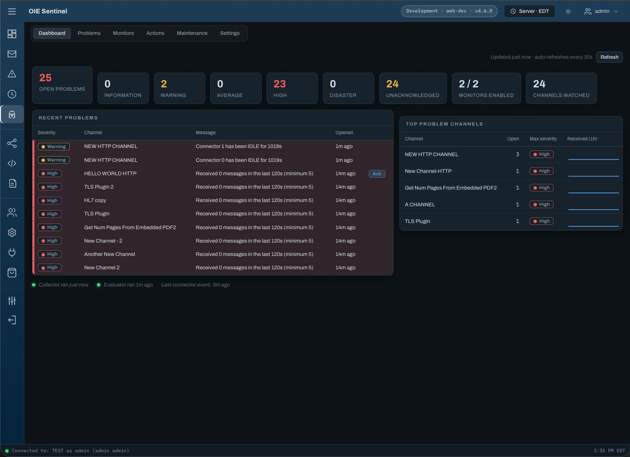Switch to the Problems tab

(89, 33)
